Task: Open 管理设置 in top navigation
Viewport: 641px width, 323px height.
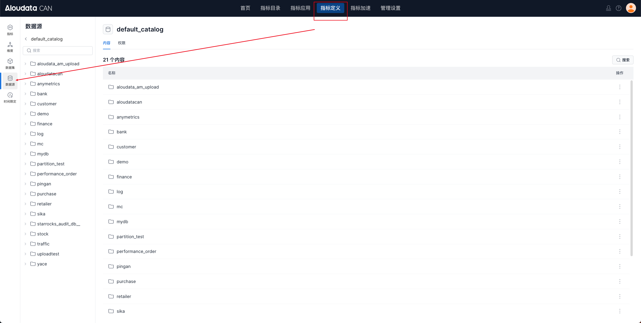Action: 390,8
